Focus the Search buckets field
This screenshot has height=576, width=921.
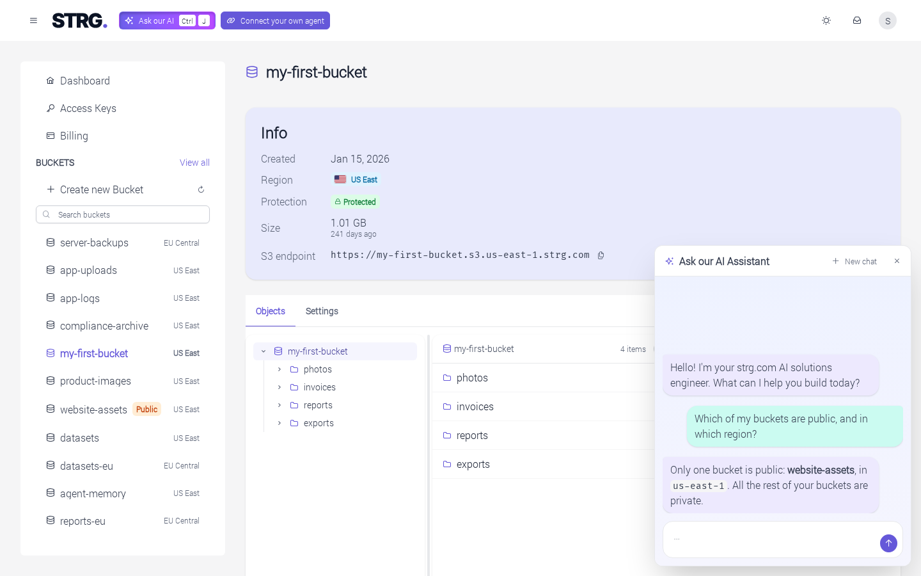point(123,214)
